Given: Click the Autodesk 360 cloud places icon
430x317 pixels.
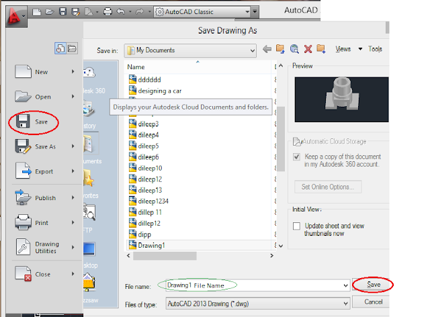Looking at the screenshot, I should click(x=89, y=73).
